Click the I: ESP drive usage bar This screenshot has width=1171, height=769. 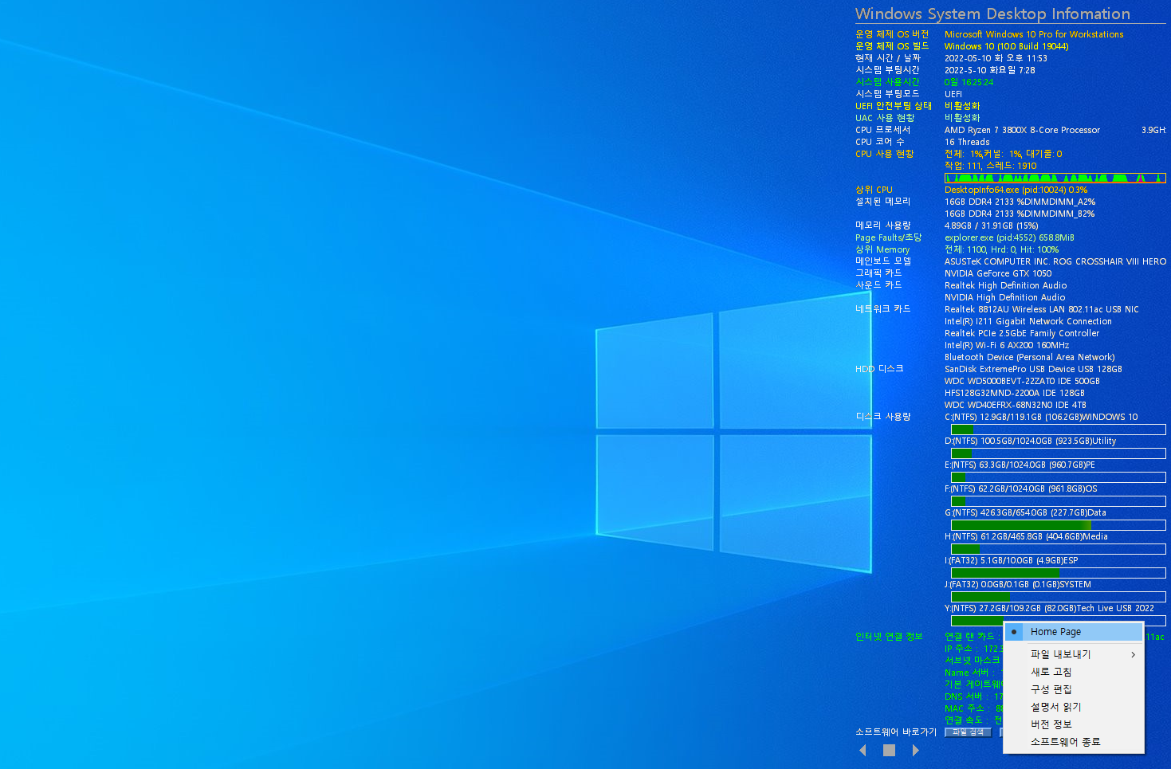[x=1058, y=573]
